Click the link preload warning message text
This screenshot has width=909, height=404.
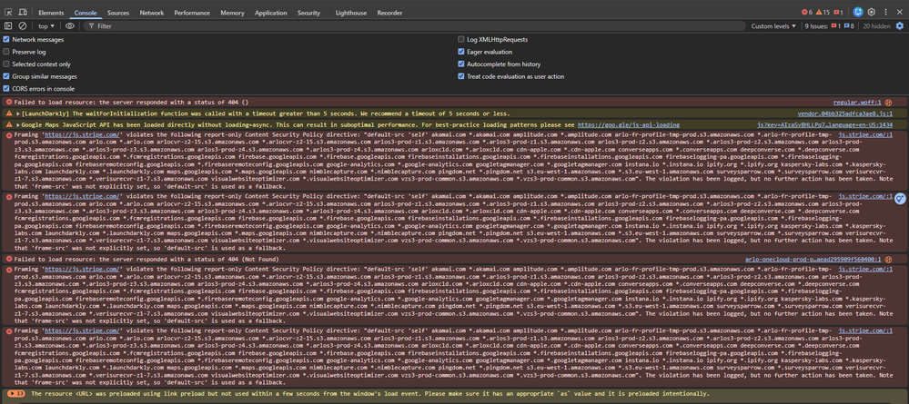coord(369,394)
